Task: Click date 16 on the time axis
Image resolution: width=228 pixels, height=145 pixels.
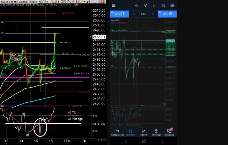Action: pyautogui.click(x=51, y=141)
